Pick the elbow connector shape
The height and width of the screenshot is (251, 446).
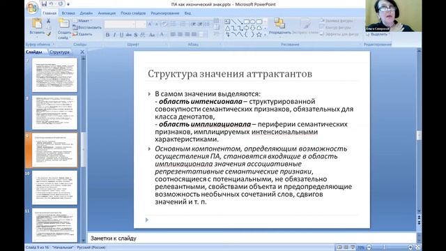[x=233, y=28]
